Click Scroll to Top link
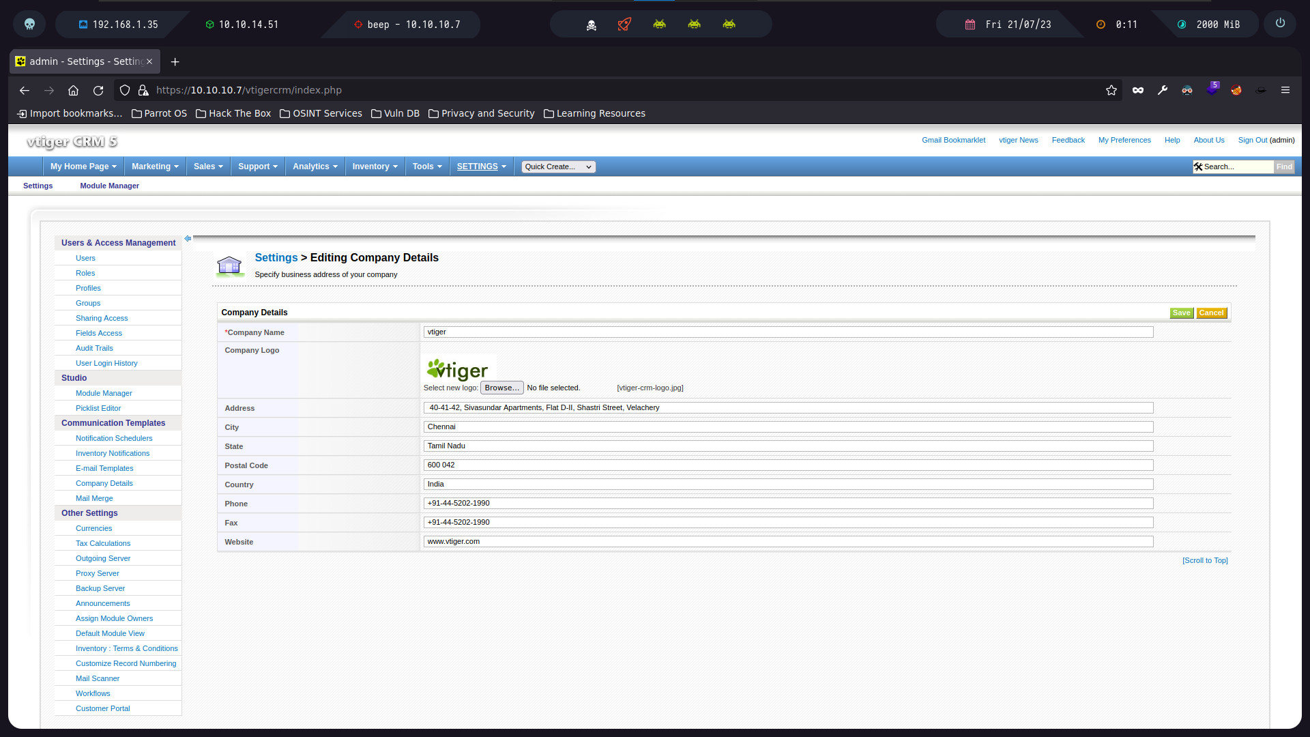The width and height of the screenshot is (1310, 737). tap(1205, 560)
